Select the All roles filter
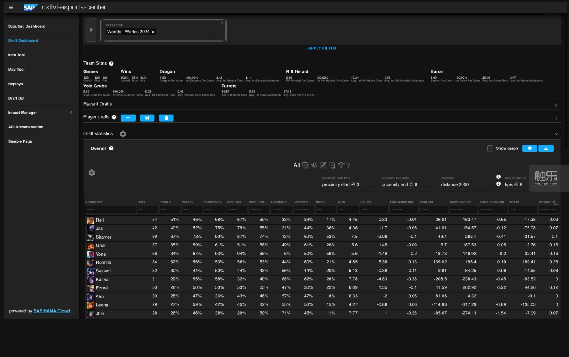The image size is (569, 357). click(296, 165)
